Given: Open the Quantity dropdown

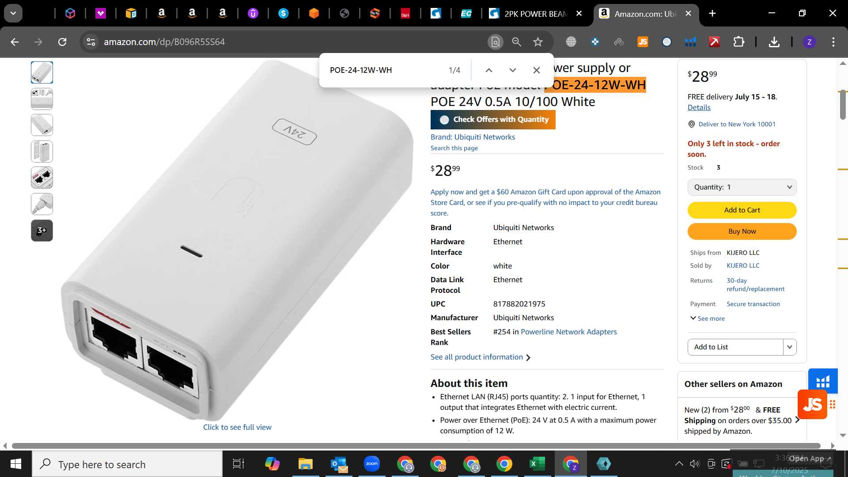Looking at the screenshot, I should pos(742,187).
